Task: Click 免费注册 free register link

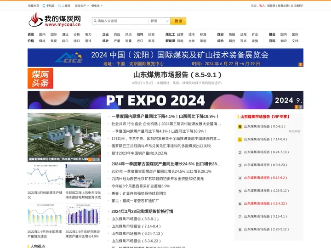Action: click(283, 6)
